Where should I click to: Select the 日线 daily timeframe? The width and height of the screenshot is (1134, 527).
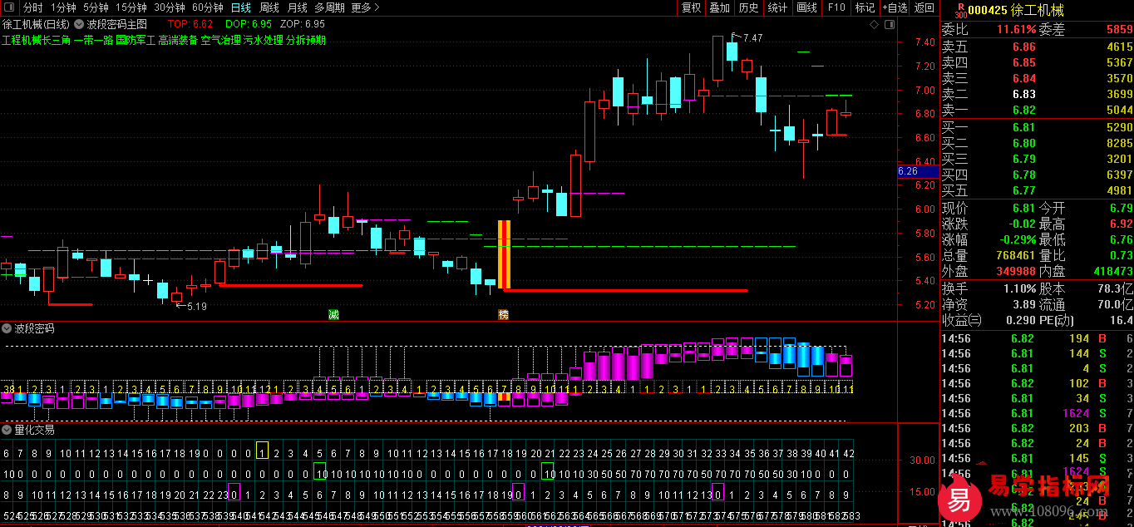tap(240, 7)
